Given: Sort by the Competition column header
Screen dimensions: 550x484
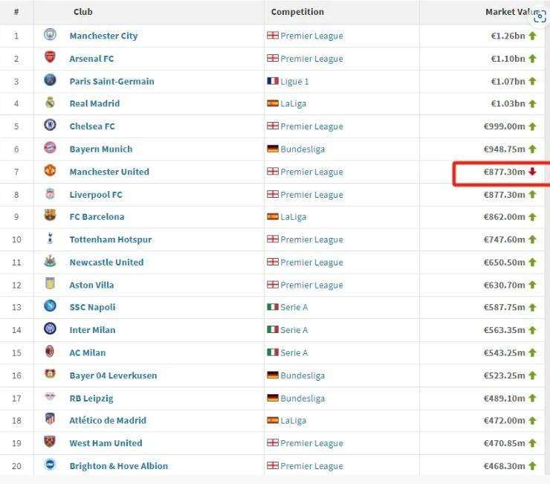Looking at the screenshot, I should pyautogui.click(x=297, y=12).
